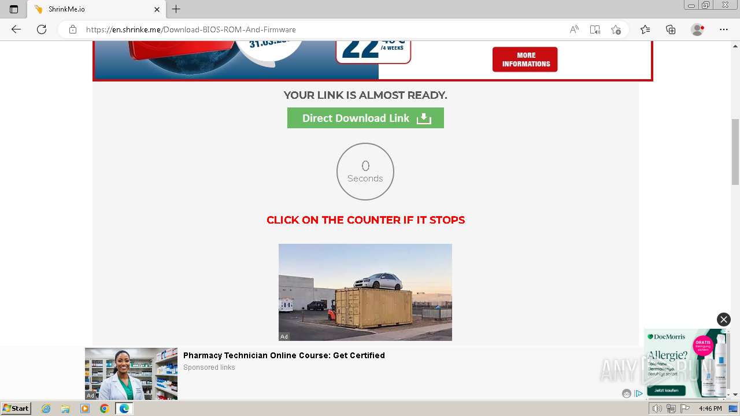Viewport: 740px width, 416px height.
Task: Open Pharmacy Technician Online Course ad link
Action: click(x=284, y=355)
